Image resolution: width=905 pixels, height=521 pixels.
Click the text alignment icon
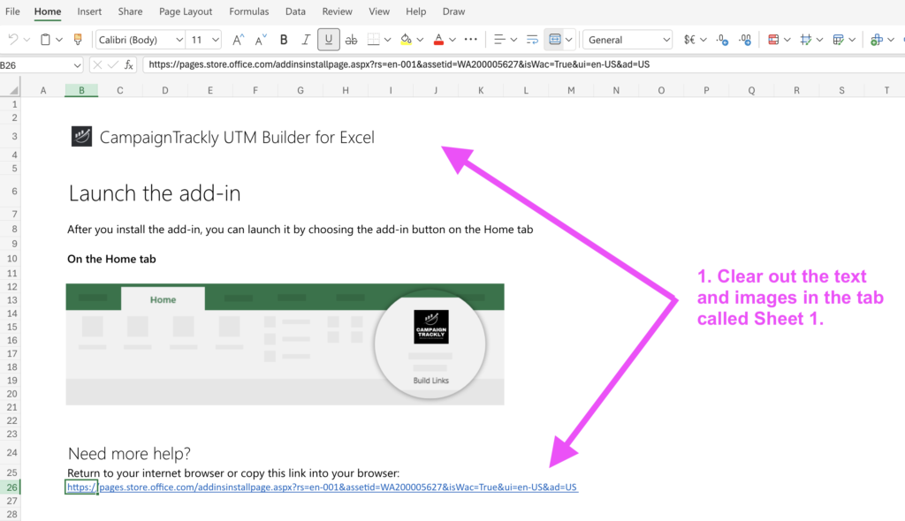click(x=500, y=40)
